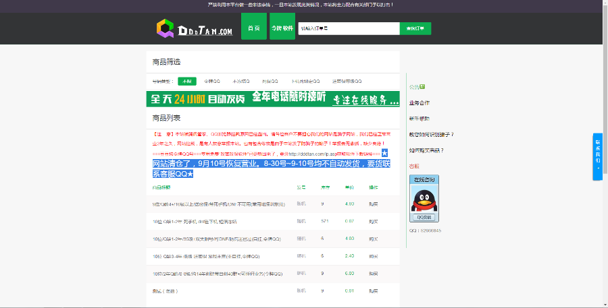
Task: Go to the 首页 home tab
Action: [254, 26]
